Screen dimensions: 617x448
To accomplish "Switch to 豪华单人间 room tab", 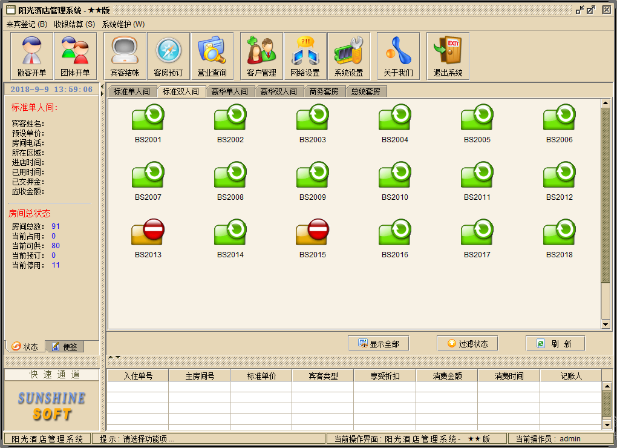I will (229, 92).
